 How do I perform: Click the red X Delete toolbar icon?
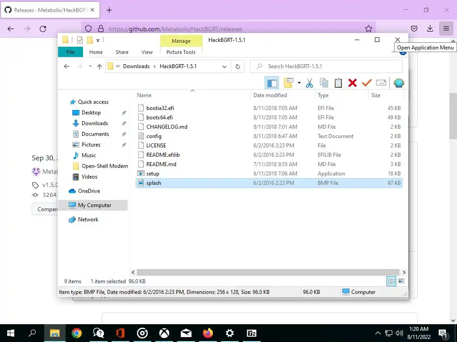(353, 83)
